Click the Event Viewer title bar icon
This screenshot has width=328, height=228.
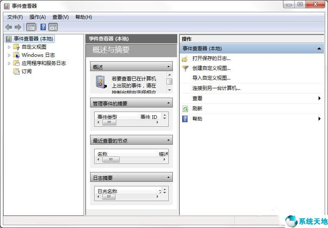coord(7,6)
